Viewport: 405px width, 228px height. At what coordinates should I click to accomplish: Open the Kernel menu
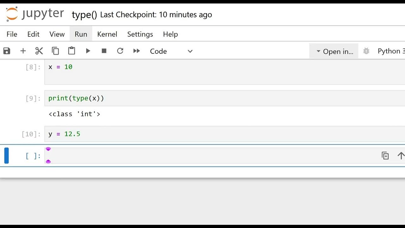tap(107, 34)
